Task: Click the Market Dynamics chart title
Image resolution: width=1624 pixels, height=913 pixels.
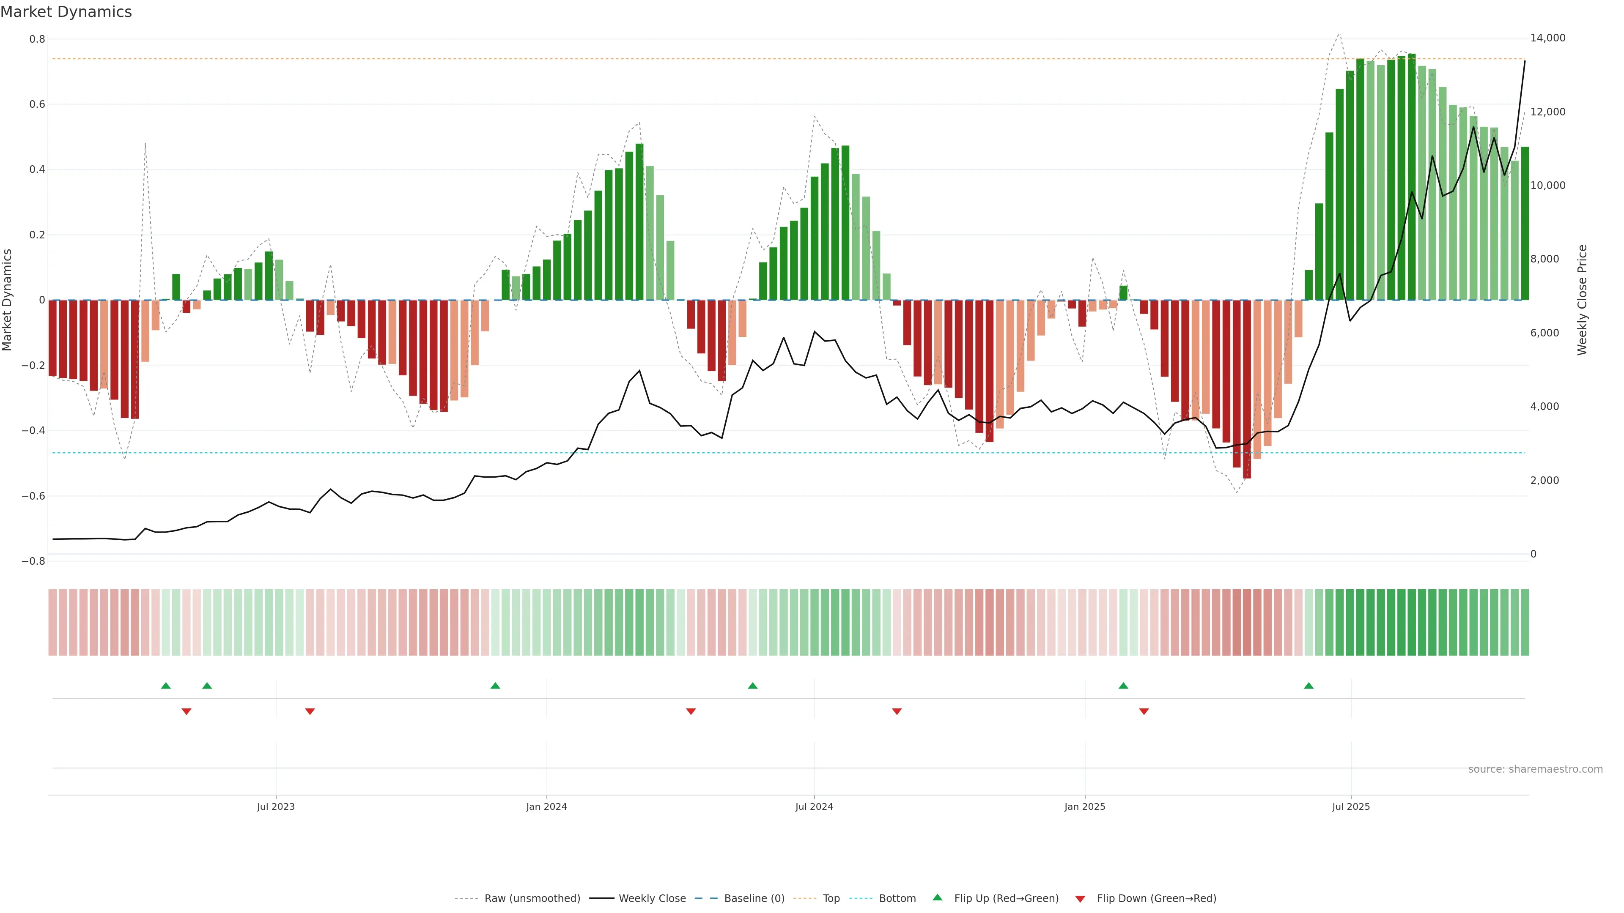Action: pos(66,12)
